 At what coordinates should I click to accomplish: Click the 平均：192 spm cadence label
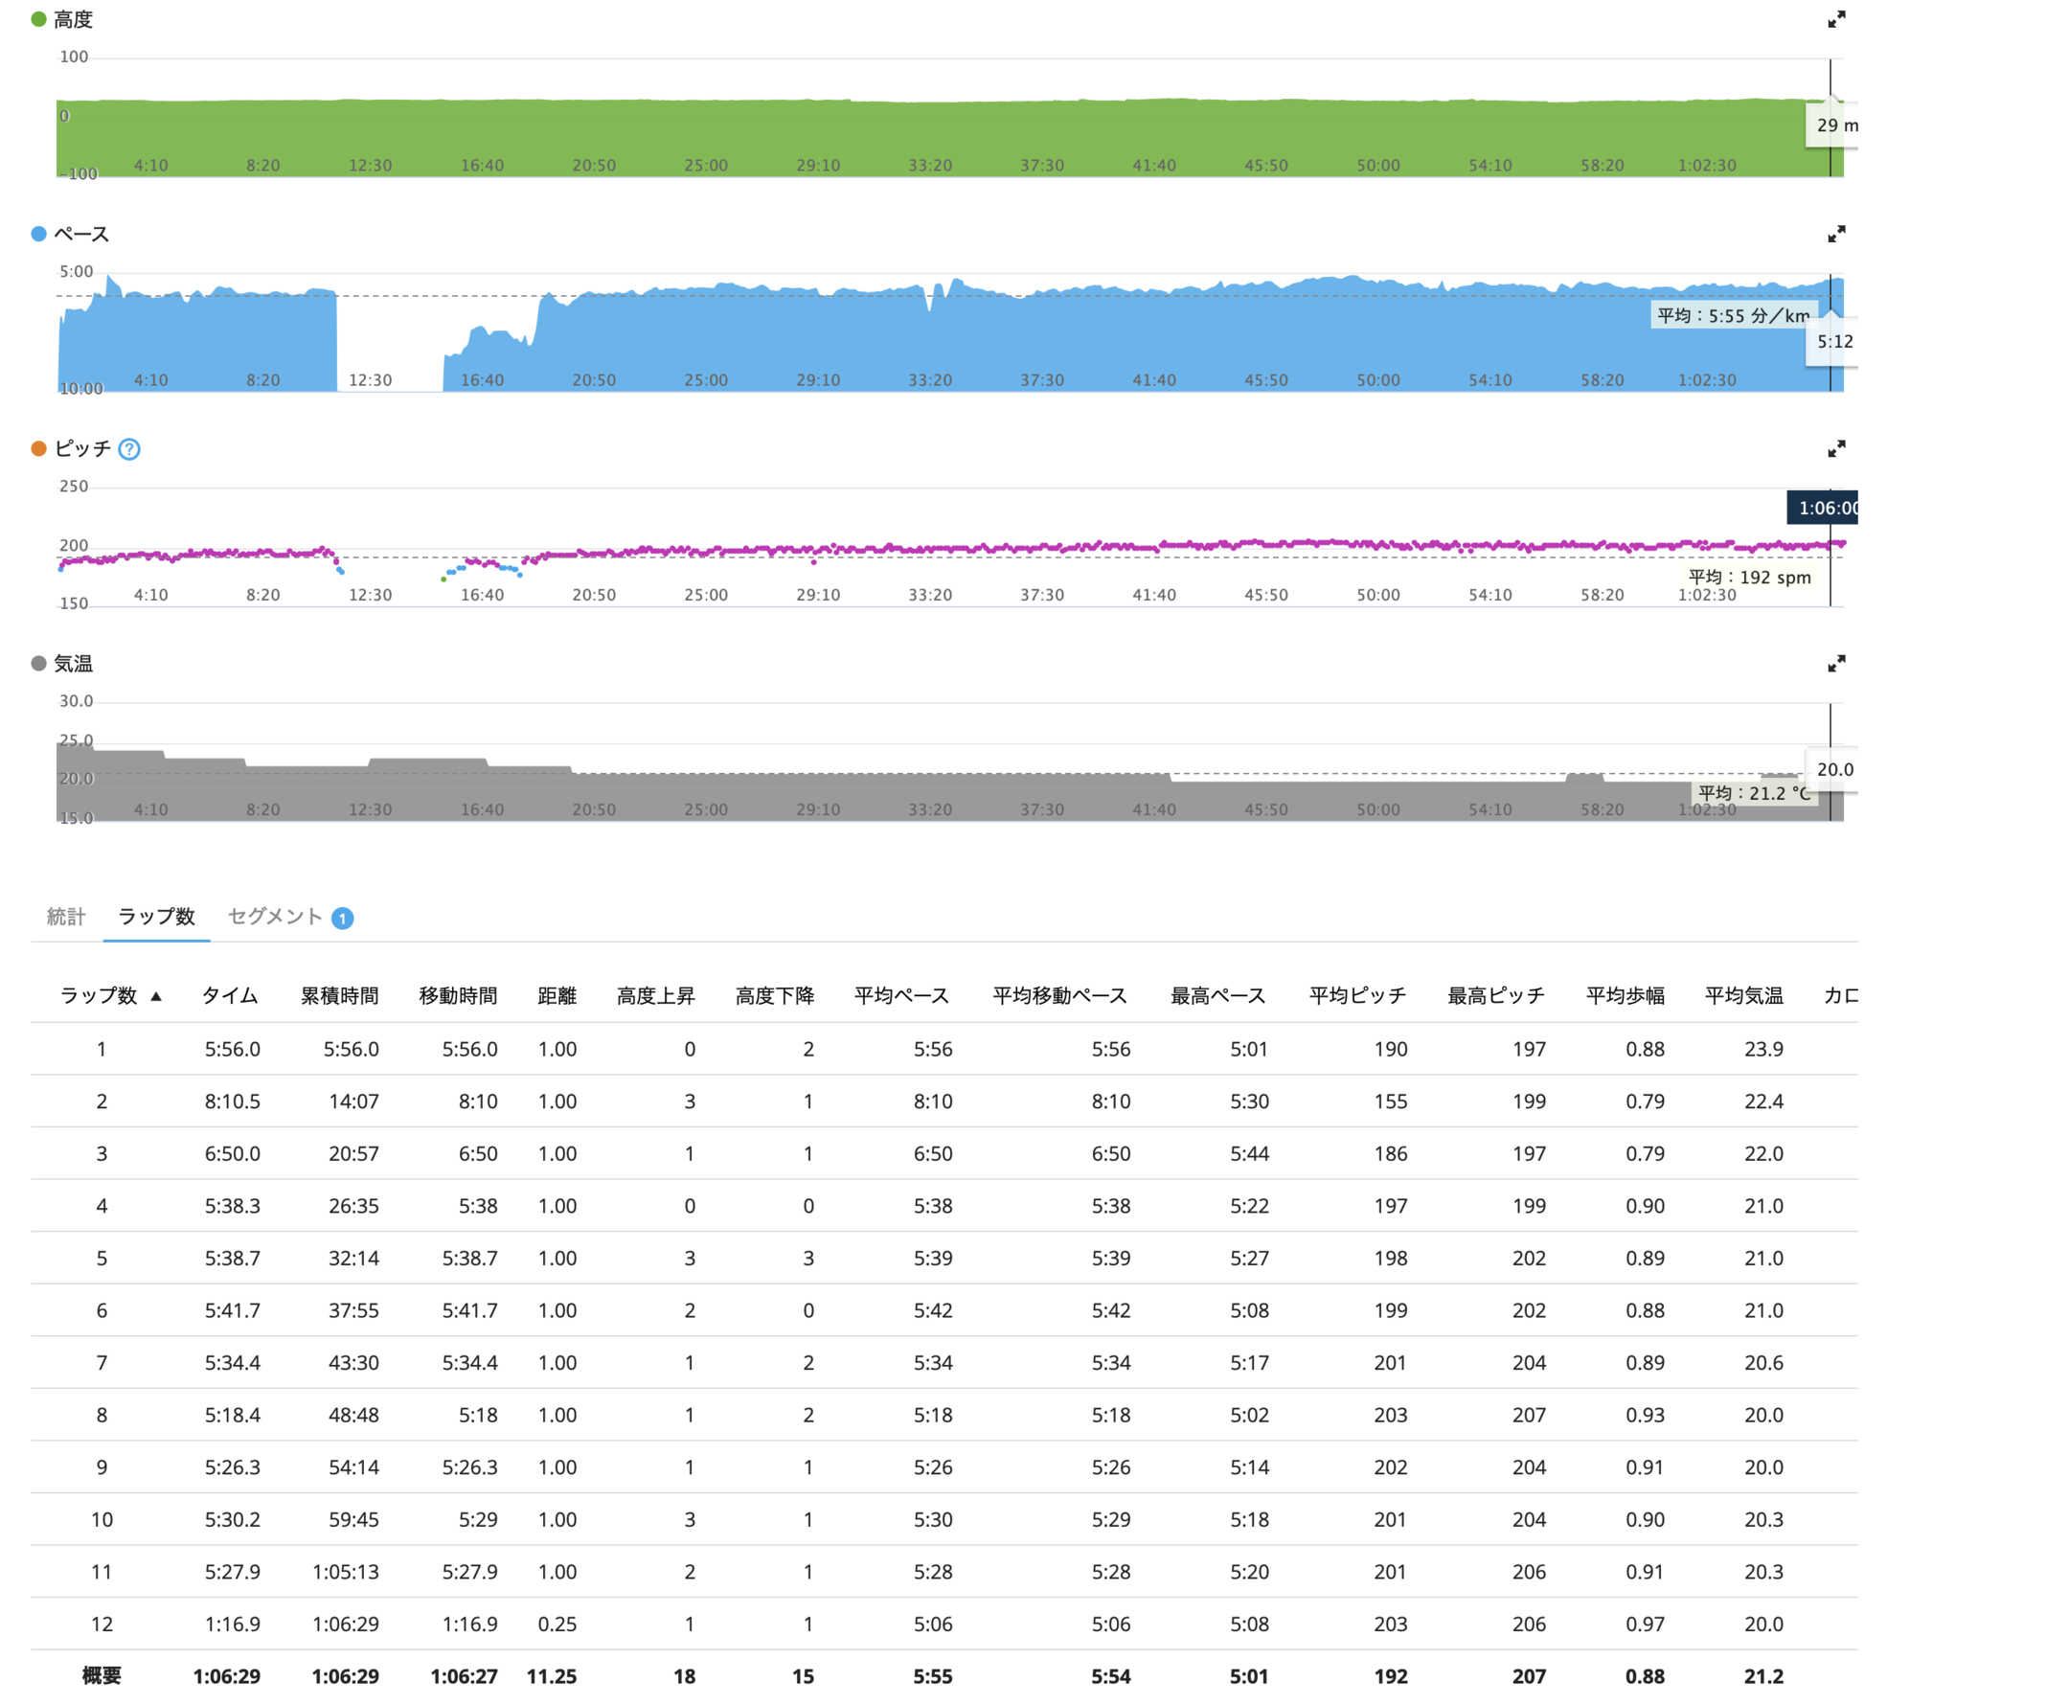[x=1750, y=577]
